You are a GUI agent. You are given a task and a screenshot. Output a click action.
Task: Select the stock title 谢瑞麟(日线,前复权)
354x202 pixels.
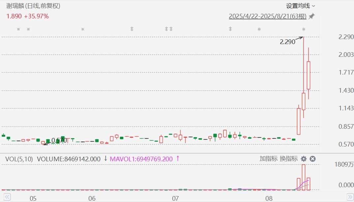click(x=33, y=6)
